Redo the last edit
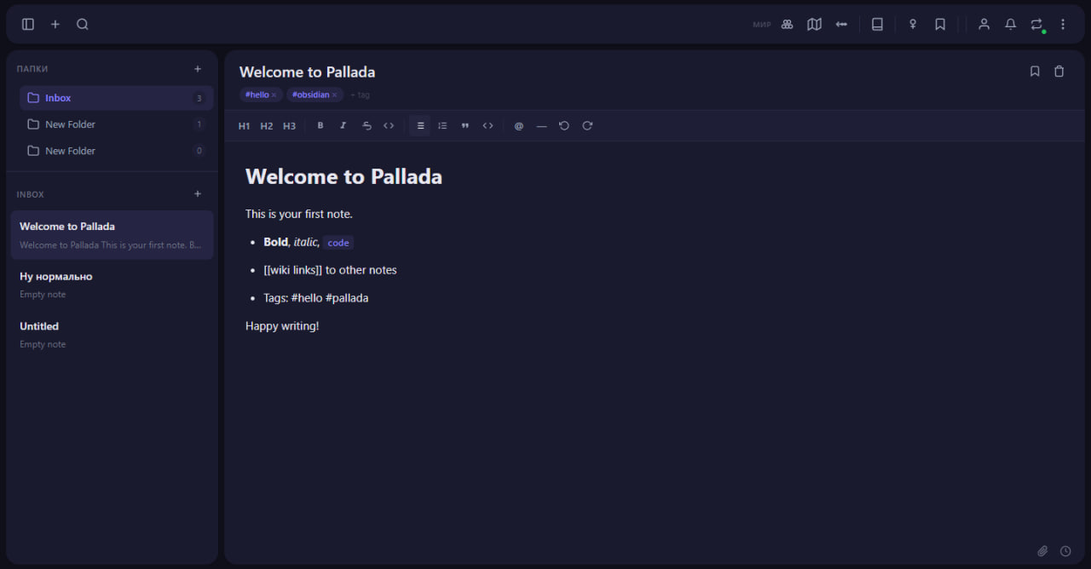Viewport: 1091px width, 569px height. pos(587,126)
